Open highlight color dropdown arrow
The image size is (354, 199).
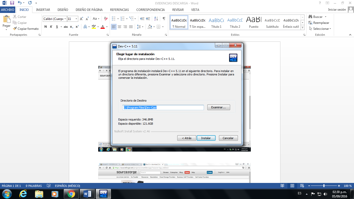pyautogui.click(x=98, y=27)
